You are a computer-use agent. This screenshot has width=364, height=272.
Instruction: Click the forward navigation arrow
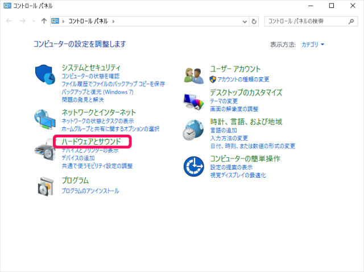pos(23,21)
